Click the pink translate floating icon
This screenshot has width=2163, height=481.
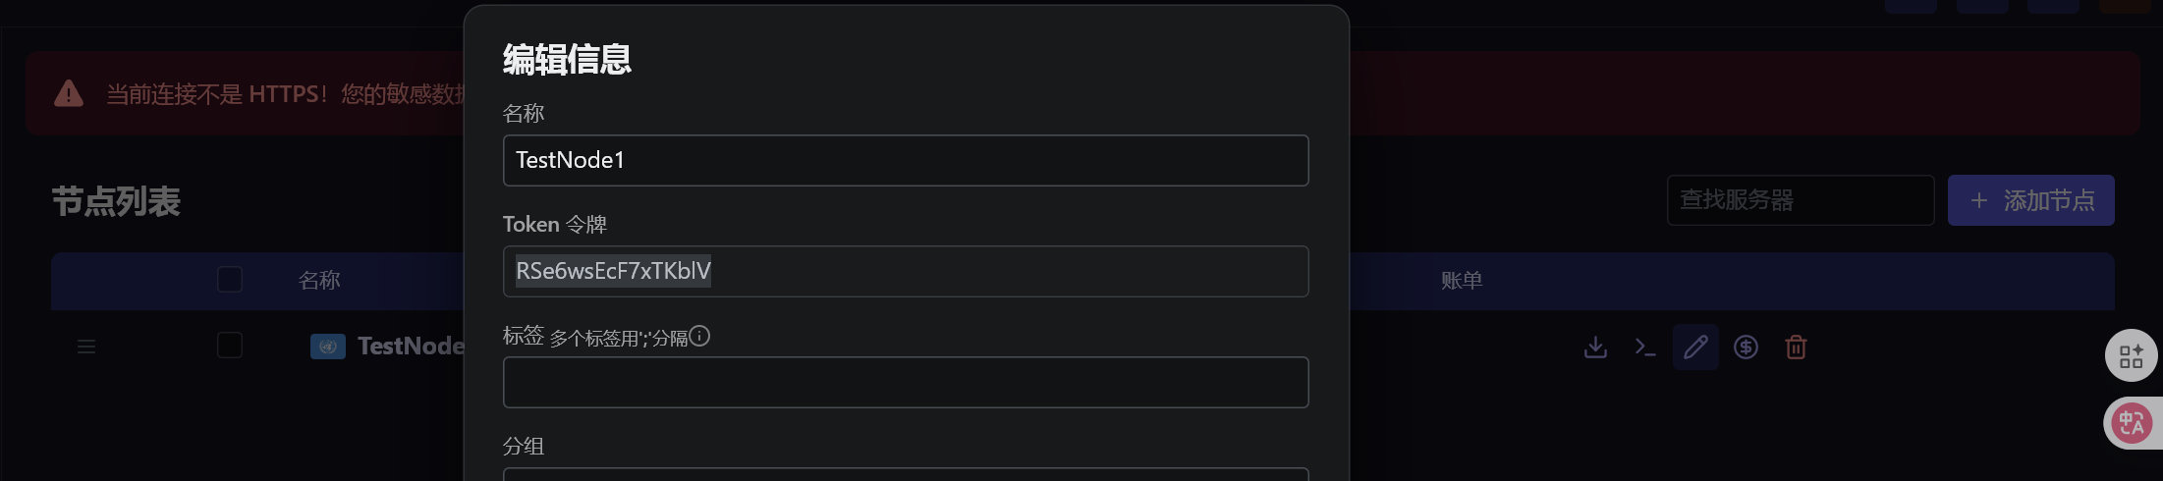point(2131,423)
